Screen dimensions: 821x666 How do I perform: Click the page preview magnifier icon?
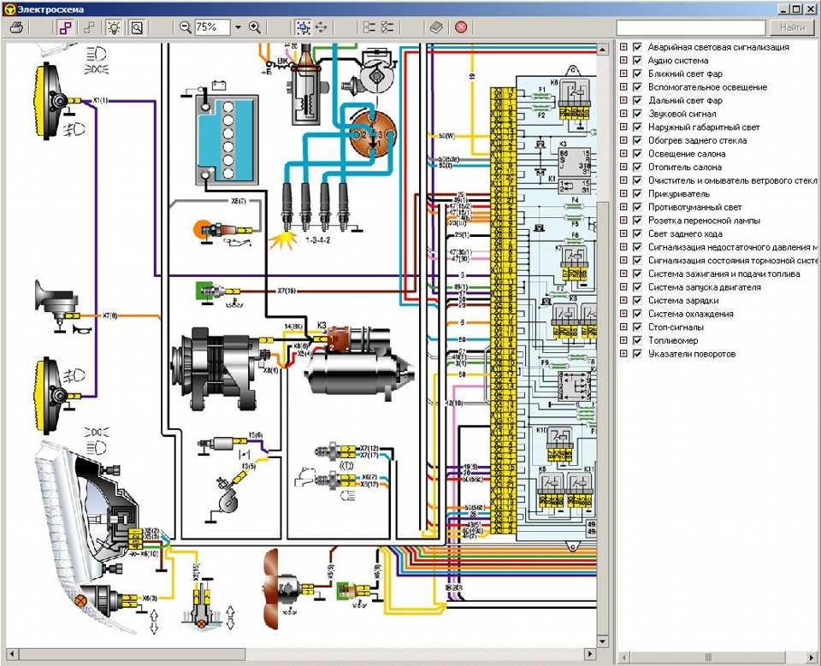pyautogui.click(x=136, y=27)
